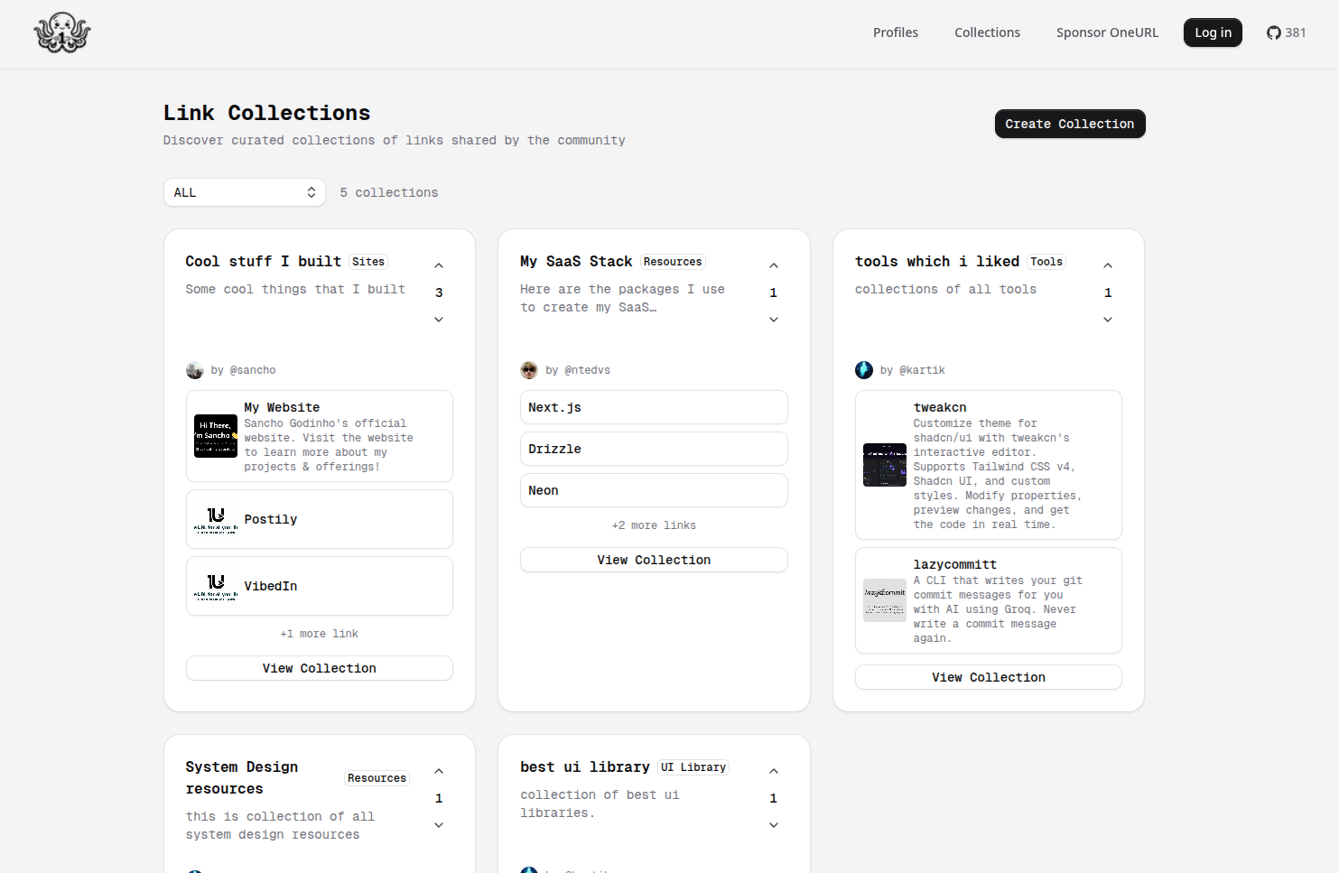The height and width of the screenshot is (873, 1339).
Task: Upvote the Cool stuff I built collection
Action: (439, 266)
